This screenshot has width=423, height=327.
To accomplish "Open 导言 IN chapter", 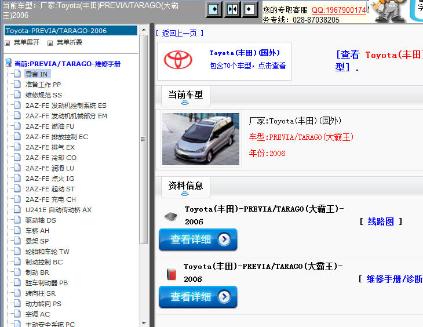I will click(x=37, y=74).
